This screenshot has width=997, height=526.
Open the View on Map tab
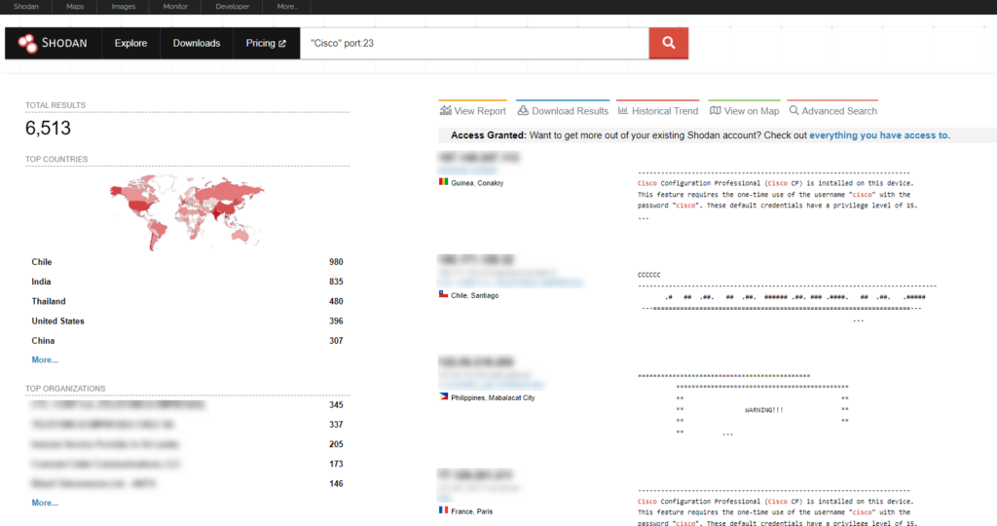pos(744,111)
